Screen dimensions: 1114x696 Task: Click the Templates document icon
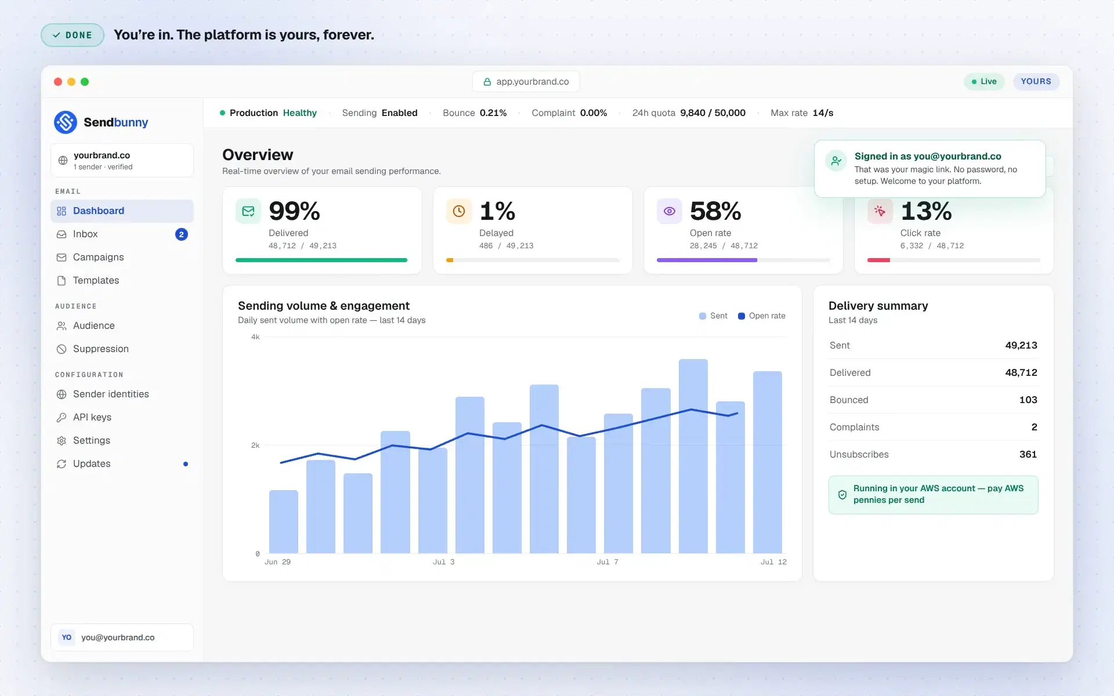click(62, 281)
